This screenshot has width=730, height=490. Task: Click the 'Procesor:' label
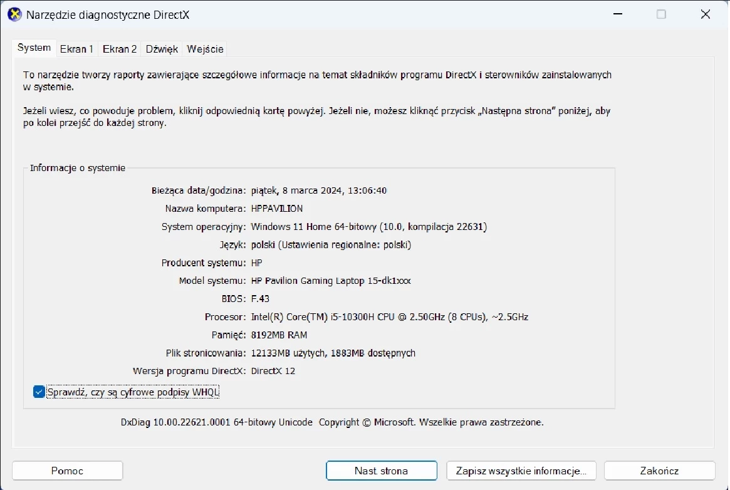(x=226, y=317)
